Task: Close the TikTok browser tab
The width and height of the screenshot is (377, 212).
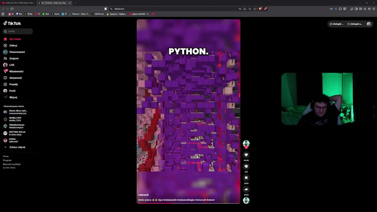Action: 70,3
